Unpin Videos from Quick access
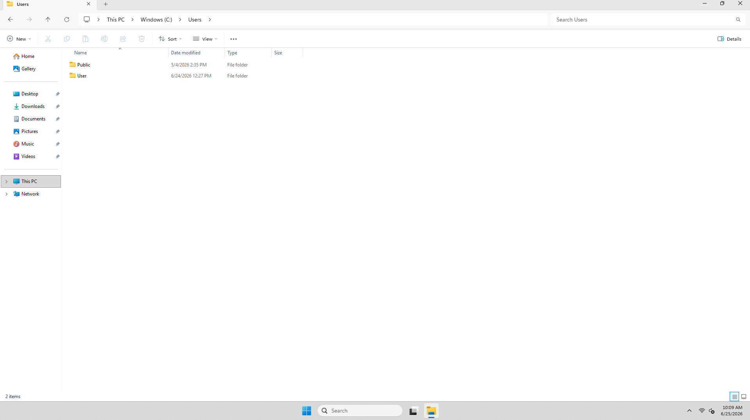This screenshot has width=750, height=420. click(57, 156)
